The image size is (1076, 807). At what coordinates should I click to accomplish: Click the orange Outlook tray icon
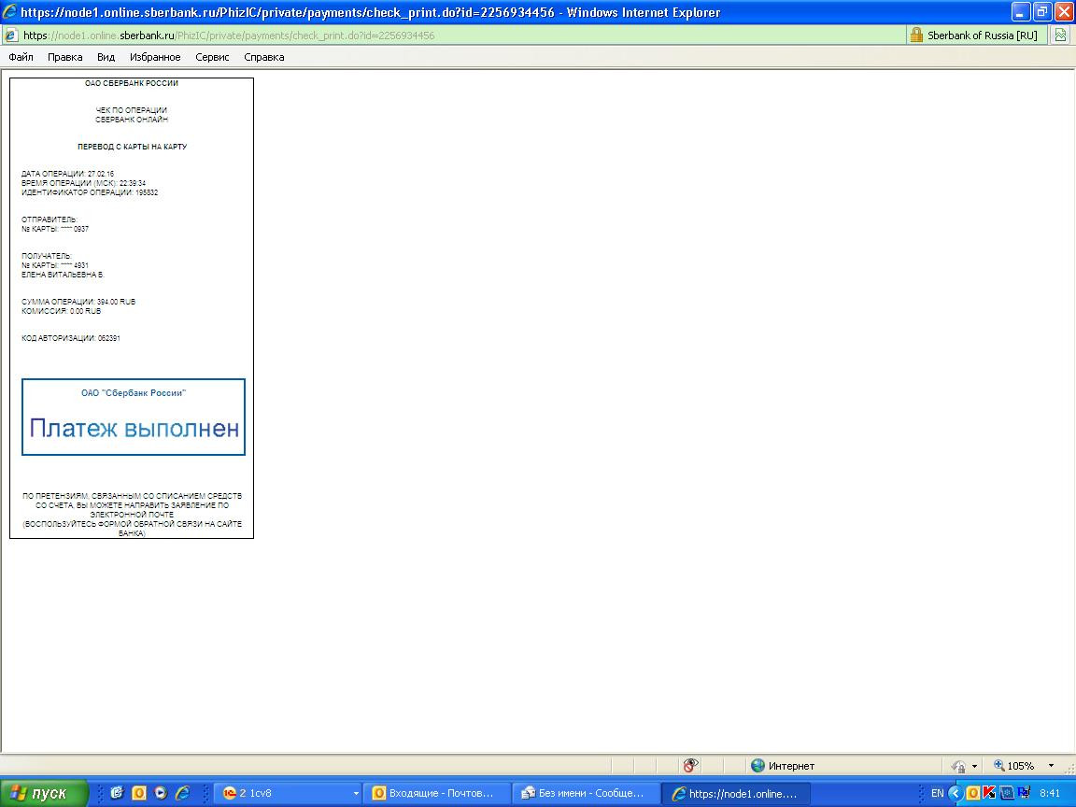[x=972, y=793]
